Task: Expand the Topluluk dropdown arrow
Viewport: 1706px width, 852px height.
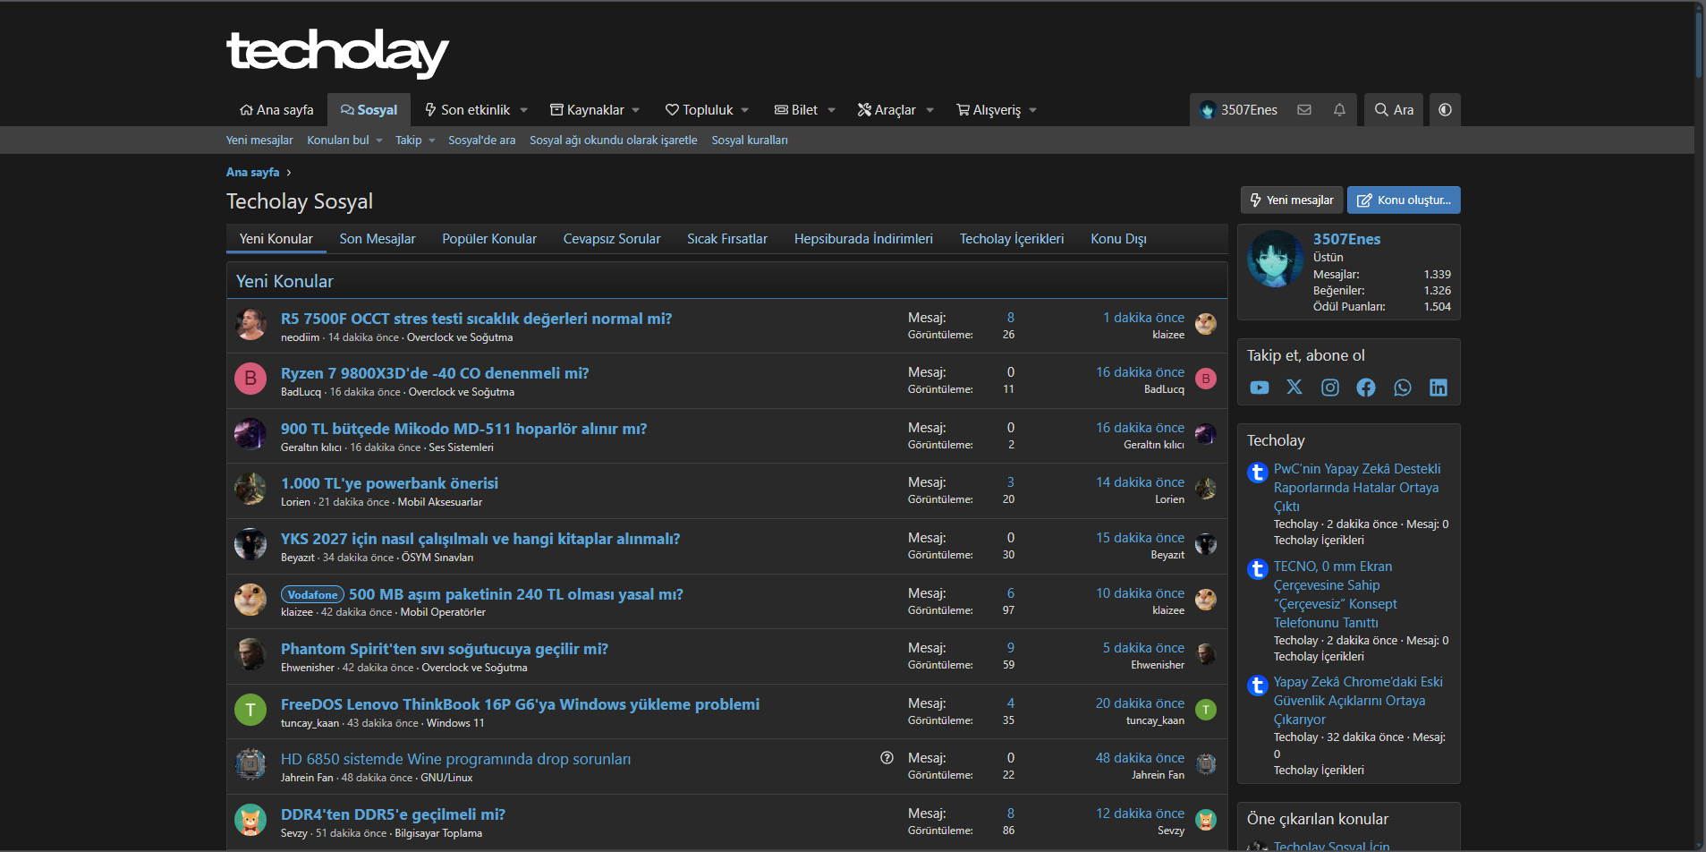Action: click(x=745, y=110)
